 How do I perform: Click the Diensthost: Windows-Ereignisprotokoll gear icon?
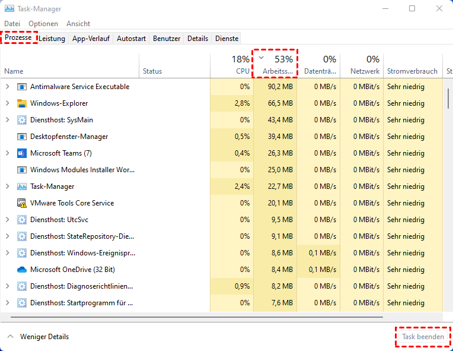22,253
